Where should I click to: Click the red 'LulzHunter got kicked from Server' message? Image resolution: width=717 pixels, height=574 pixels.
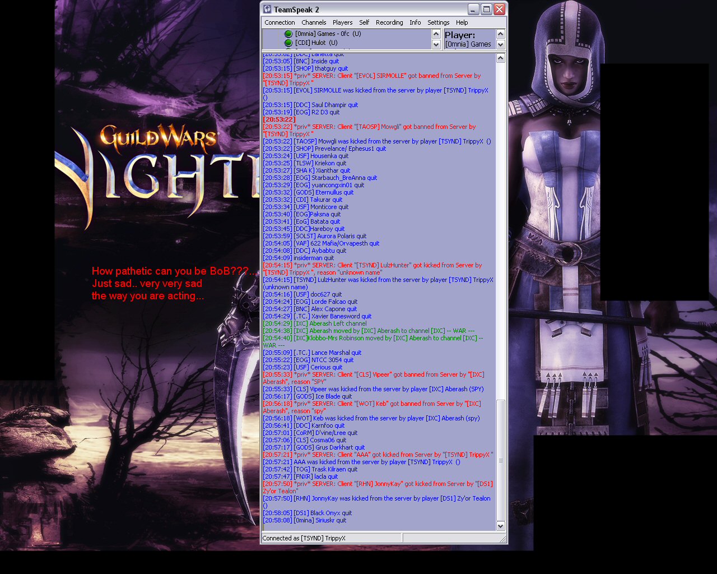[373, 269]
